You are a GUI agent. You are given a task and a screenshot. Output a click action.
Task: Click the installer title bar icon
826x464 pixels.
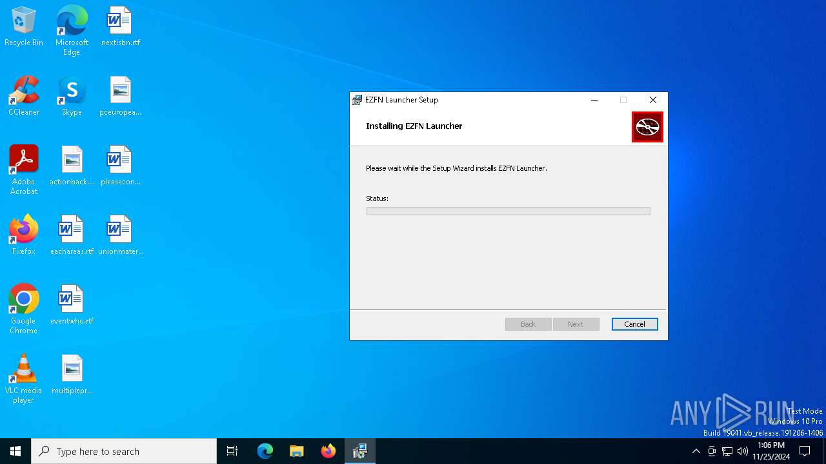coord(357,100)
